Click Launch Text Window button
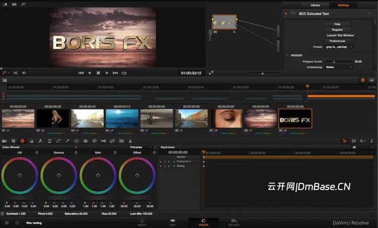Screen dimensions: 378x228 pos(340,35)
